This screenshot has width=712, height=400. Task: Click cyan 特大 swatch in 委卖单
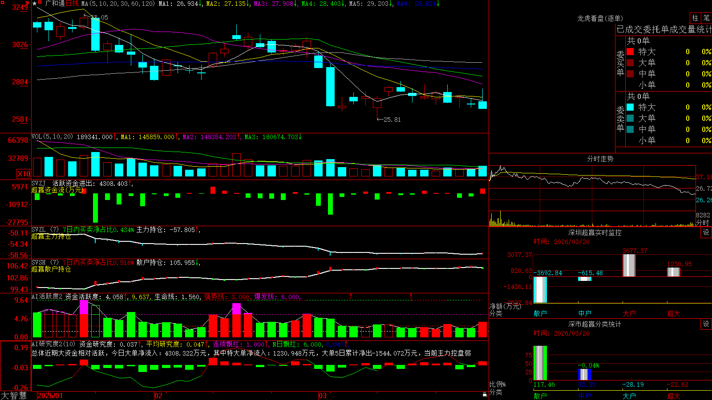(x=630, y=107)
